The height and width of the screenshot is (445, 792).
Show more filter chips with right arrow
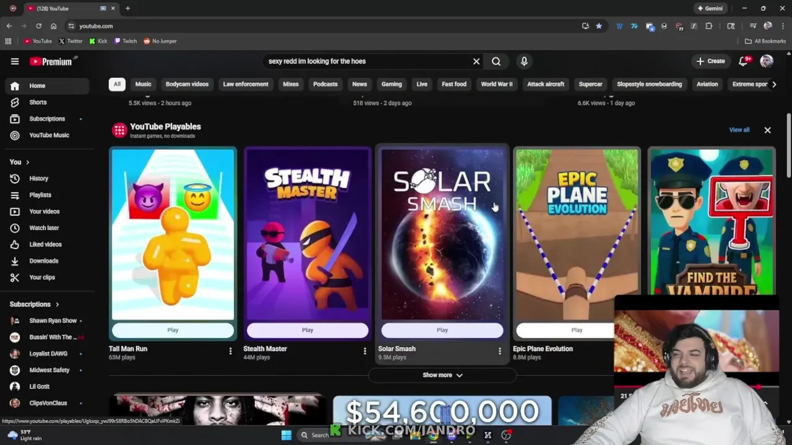pyautogui.click(x=773, y=84)
